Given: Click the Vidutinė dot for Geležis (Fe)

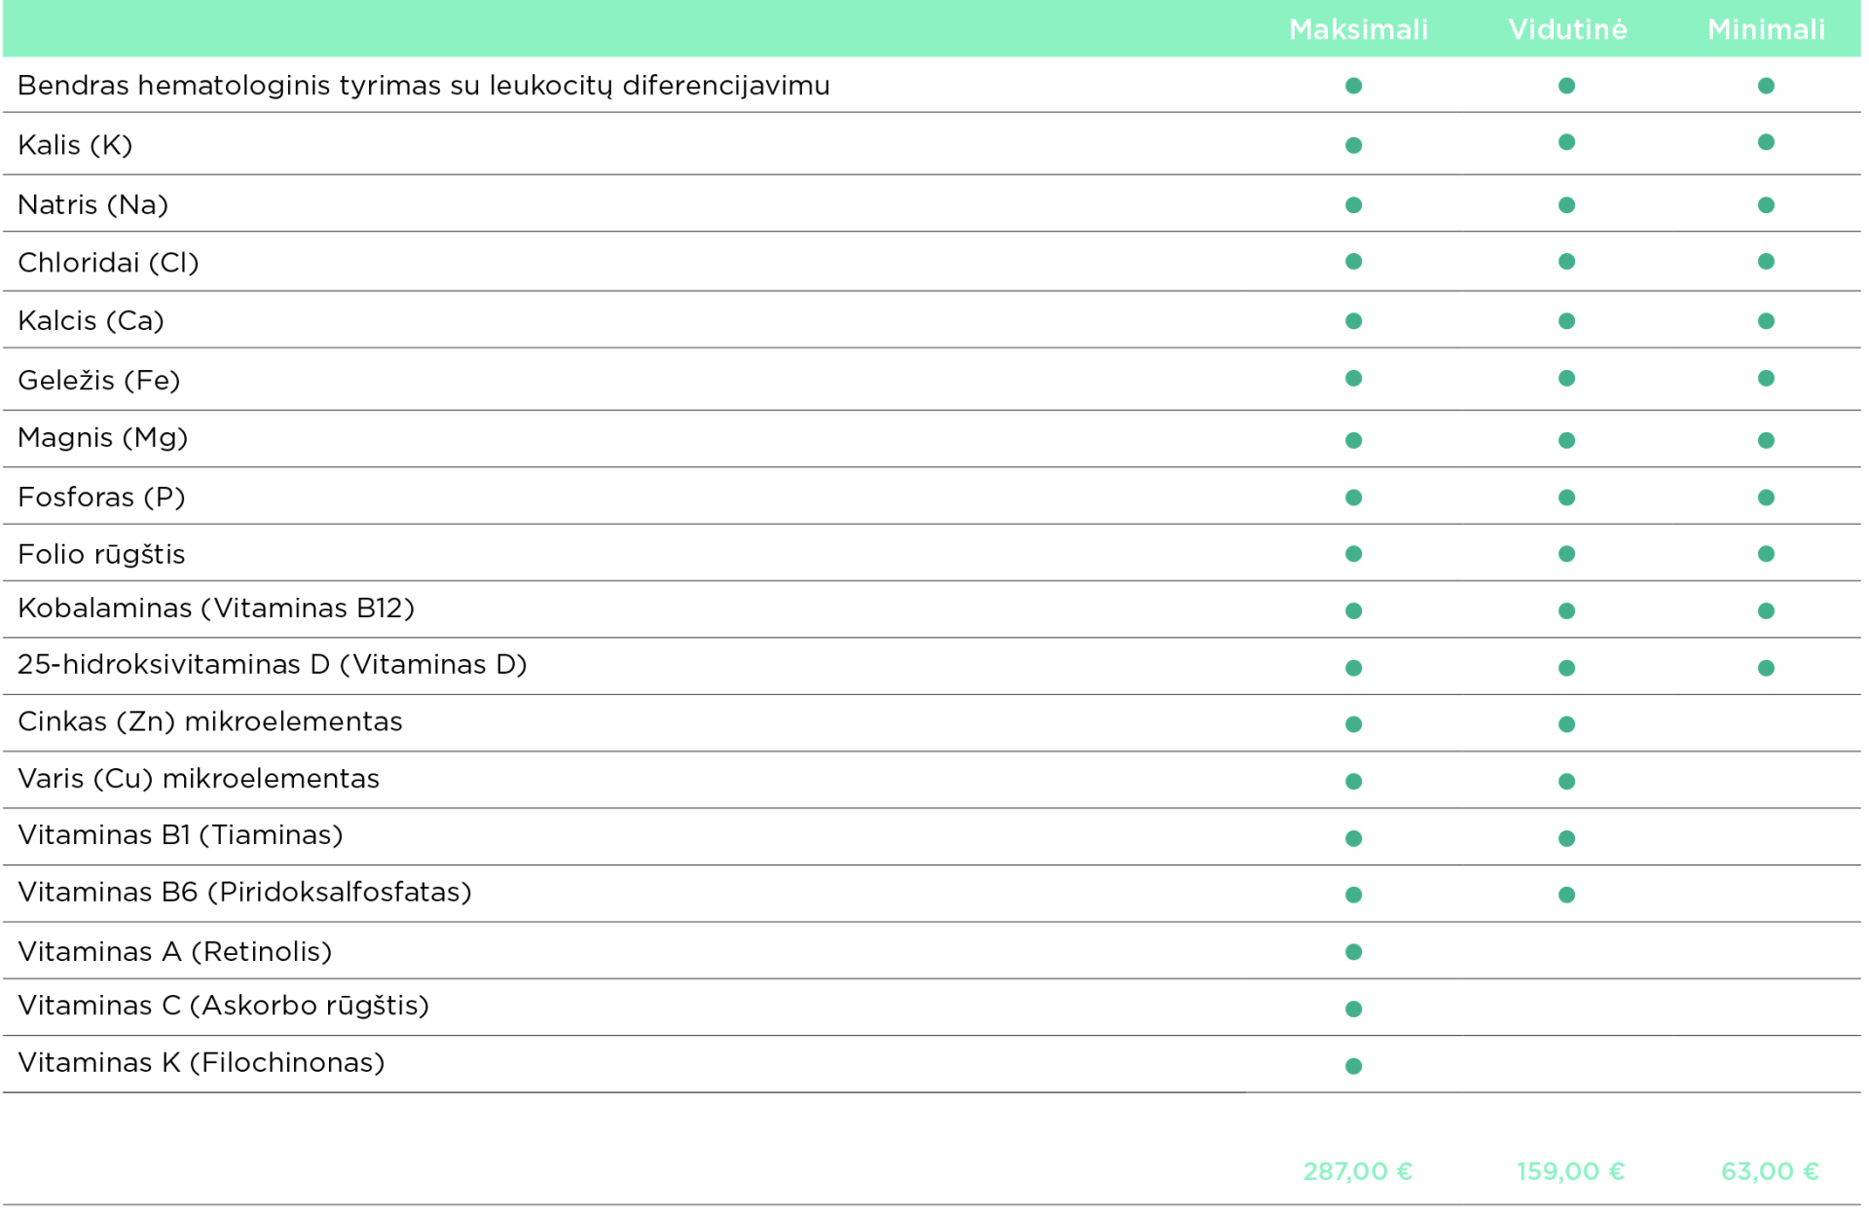Looking at the screenshot, I should (1566, 378).
